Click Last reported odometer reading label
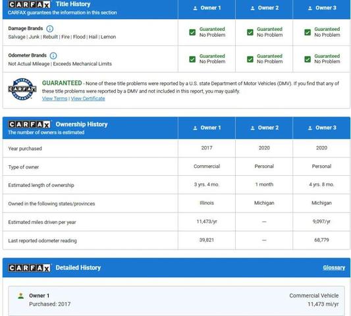 (42, 240)
